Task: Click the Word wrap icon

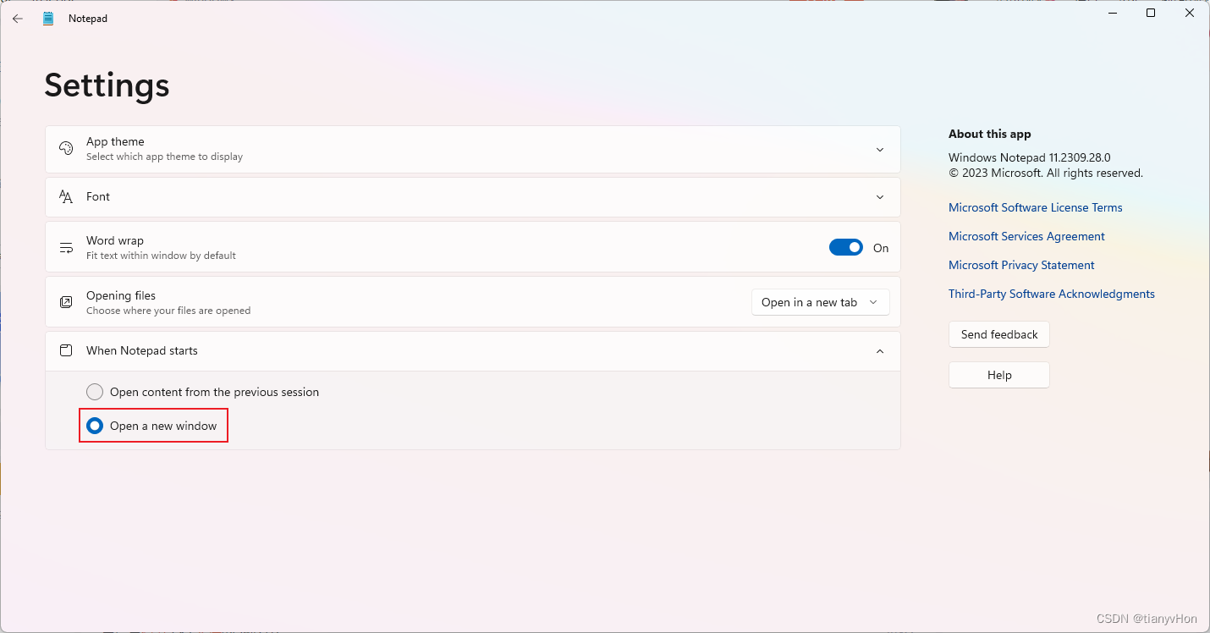Action: coord(66,248)
